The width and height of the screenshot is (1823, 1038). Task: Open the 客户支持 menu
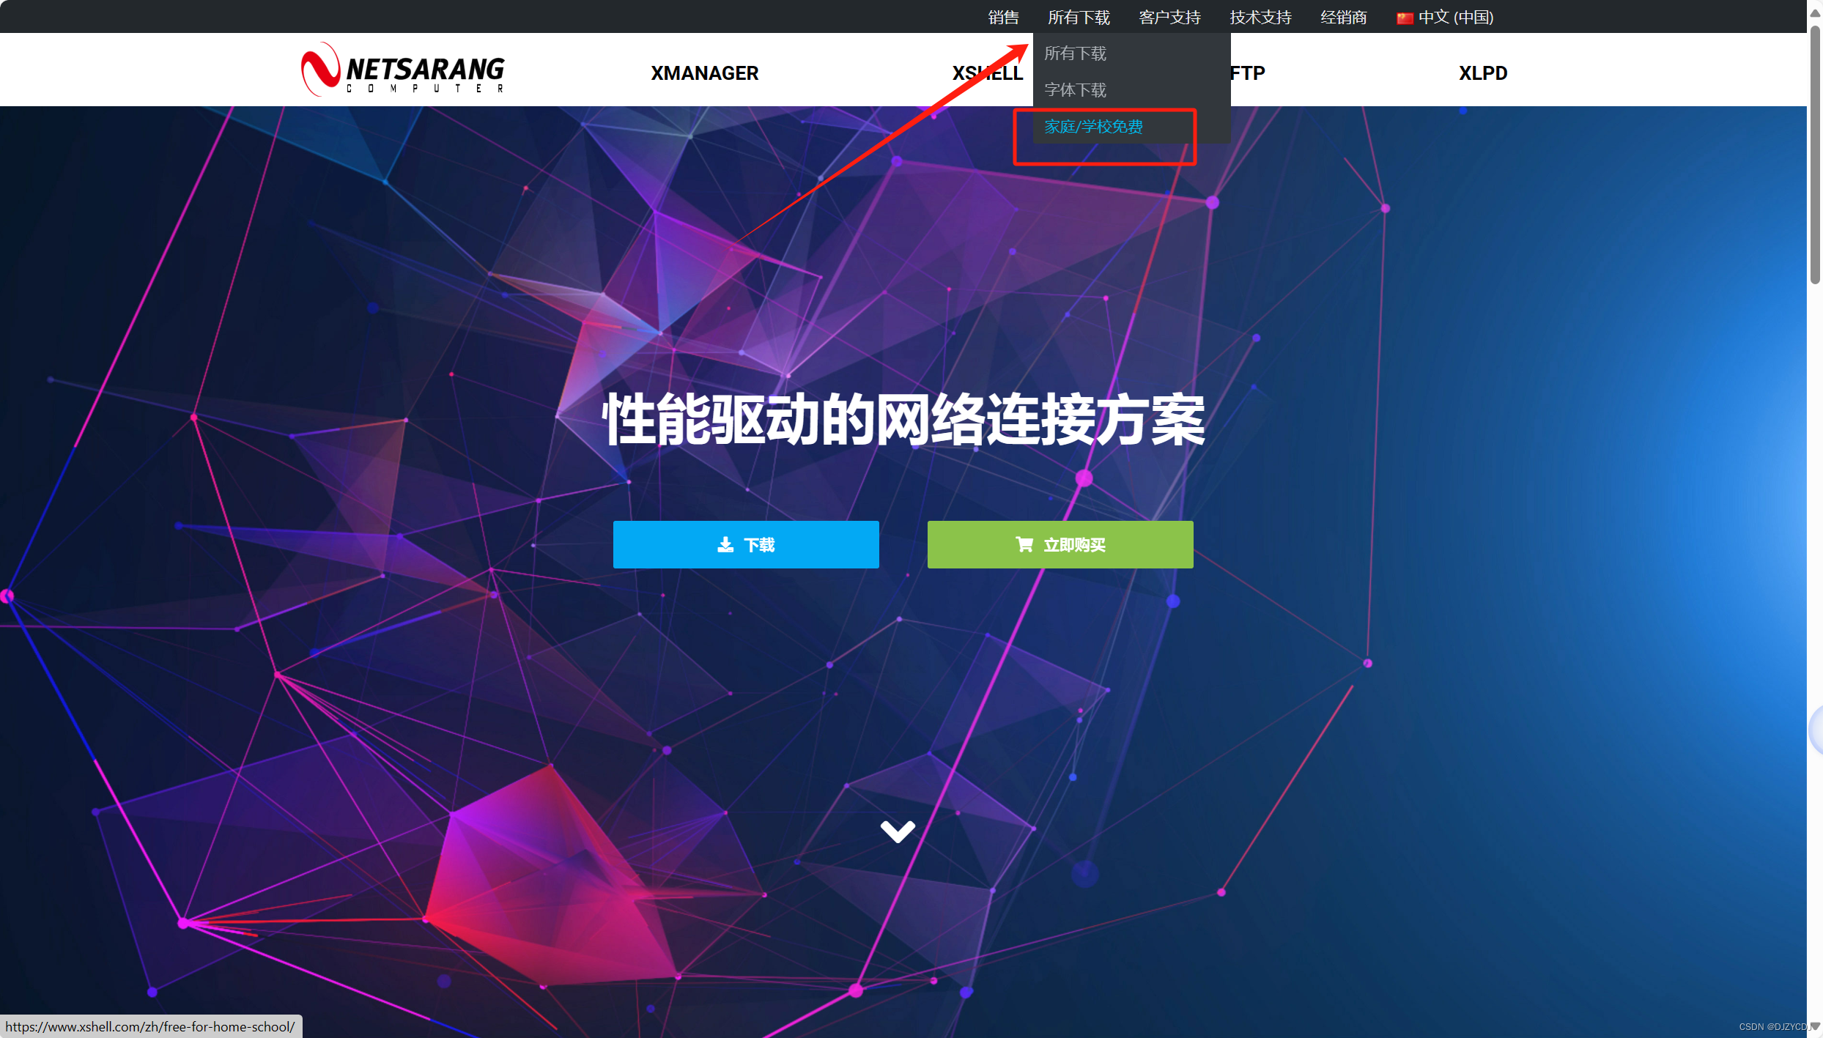(1169, 18)
